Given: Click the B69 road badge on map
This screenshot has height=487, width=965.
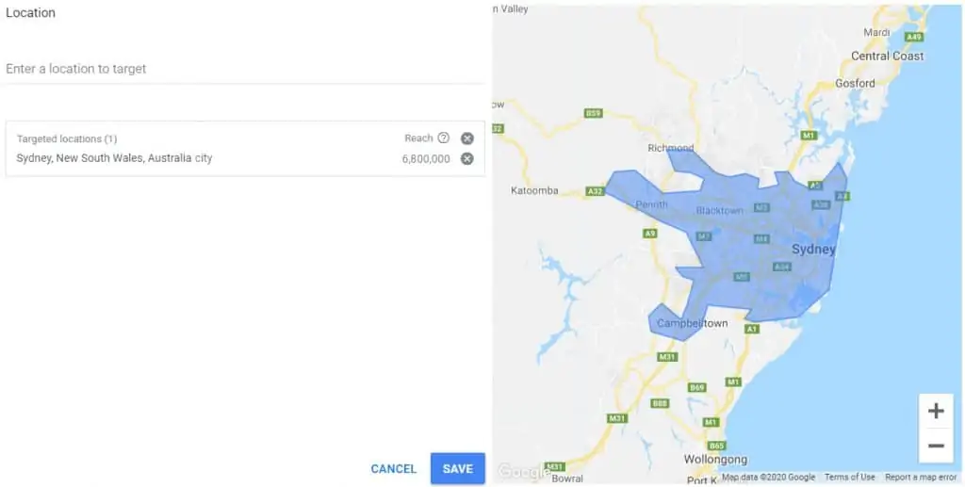Looking at the screenshot, I should (697, 387).
